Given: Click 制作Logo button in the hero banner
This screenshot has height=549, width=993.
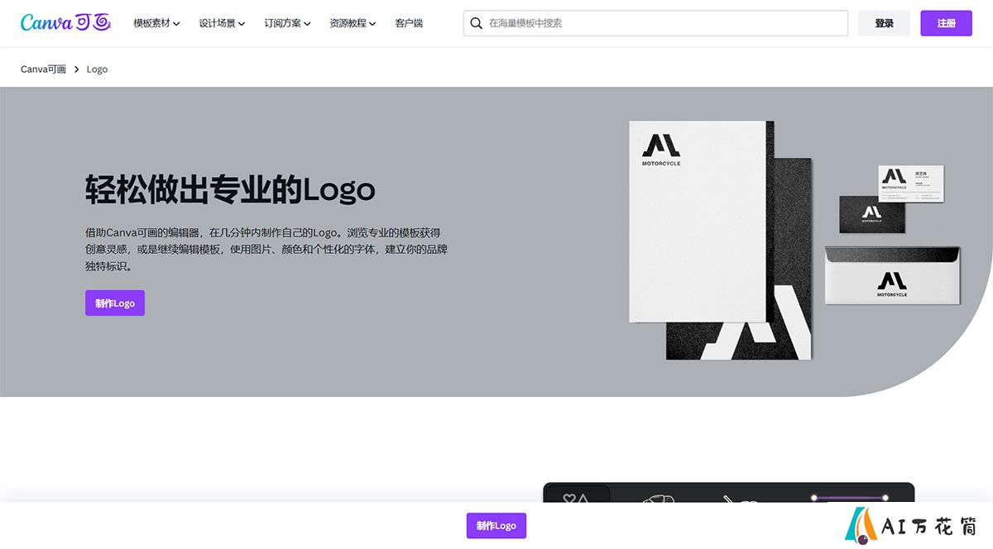Looking at the screenshot, I should pos(115,303).
